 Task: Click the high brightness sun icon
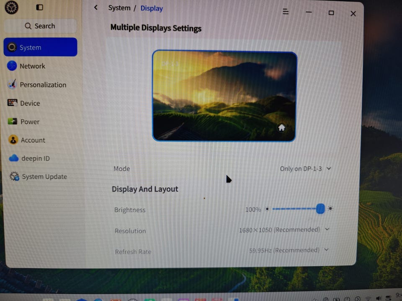[330, 209]
